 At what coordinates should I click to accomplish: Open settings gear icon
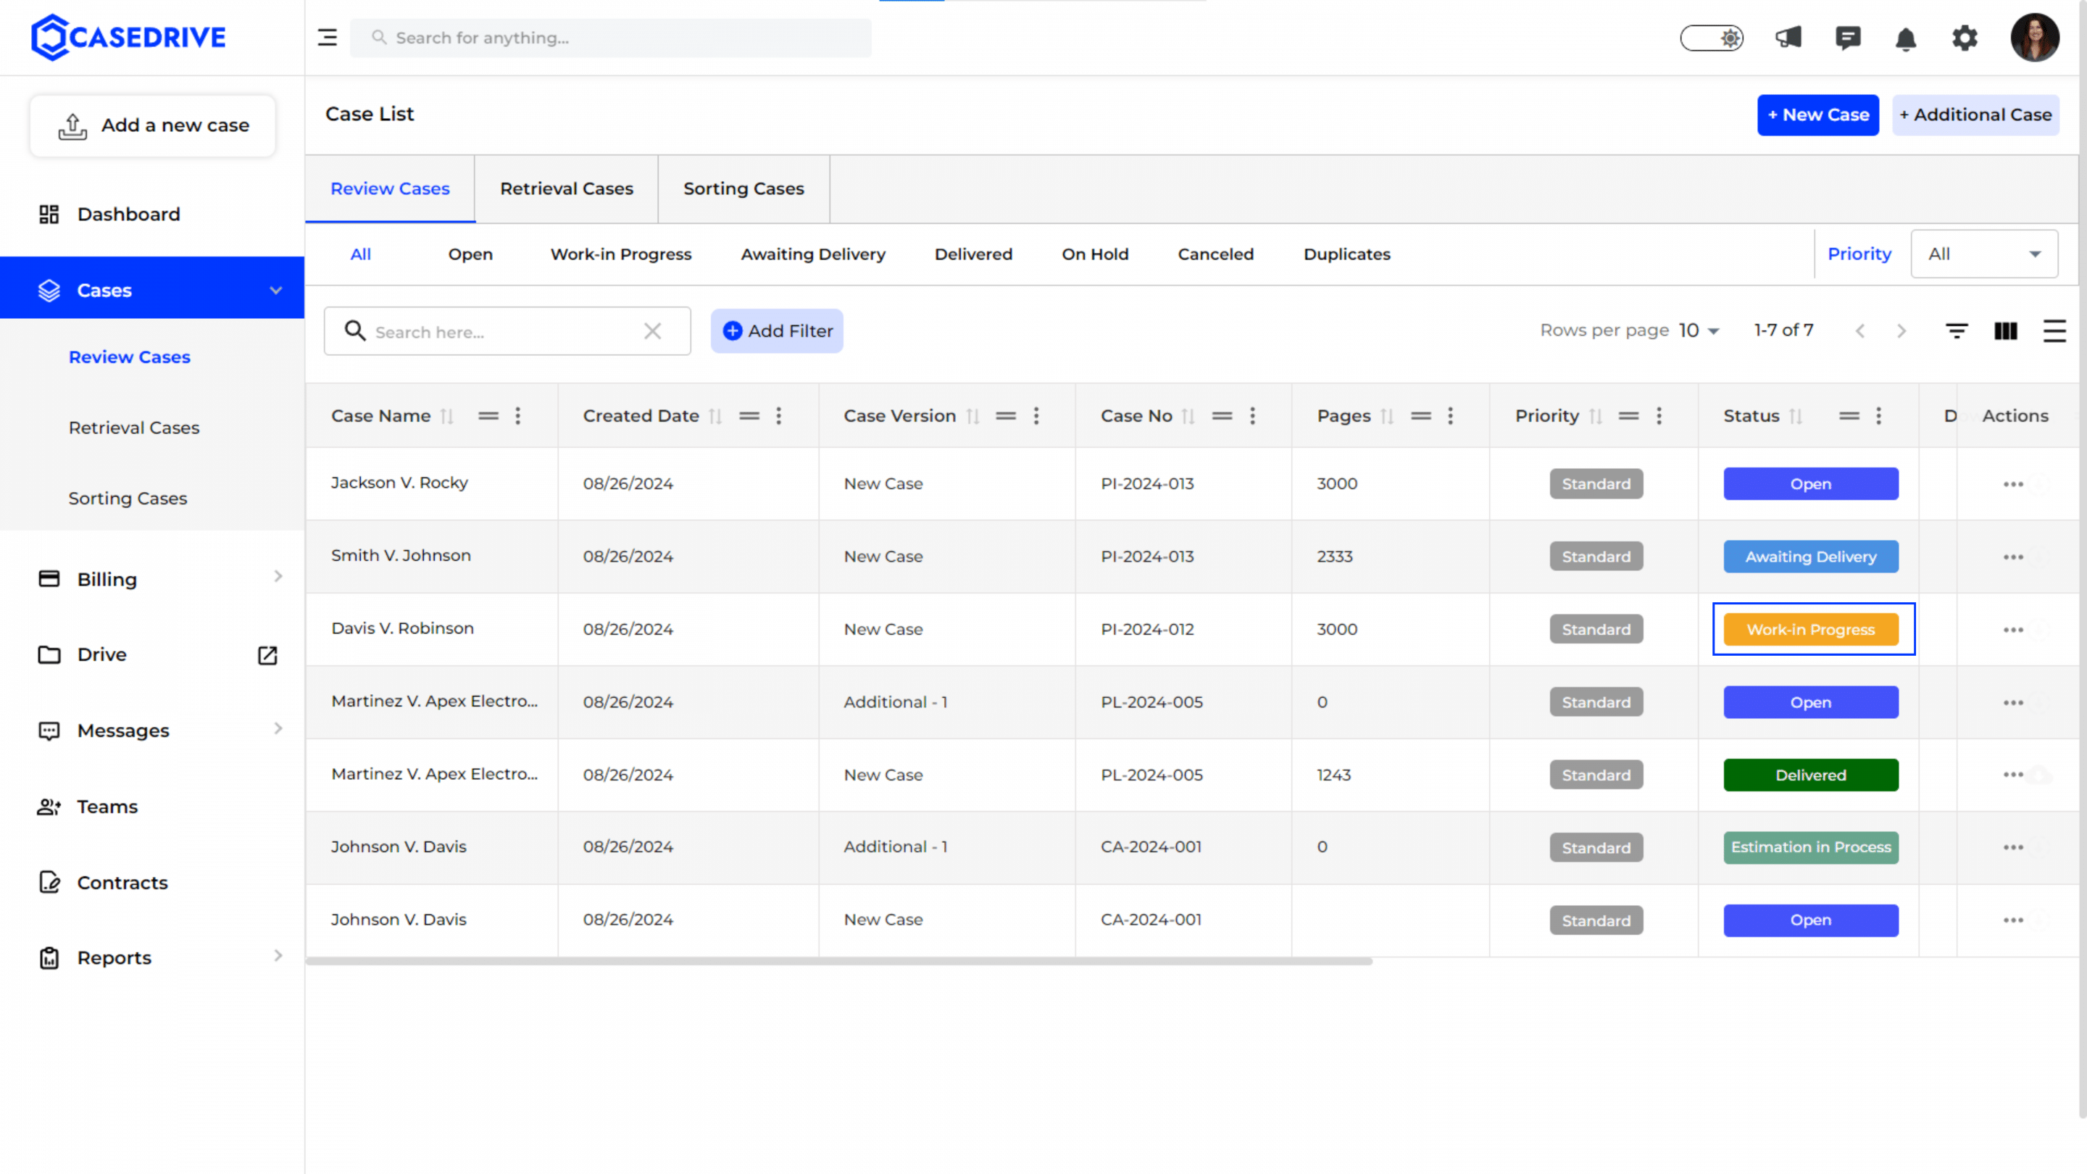1965,37
